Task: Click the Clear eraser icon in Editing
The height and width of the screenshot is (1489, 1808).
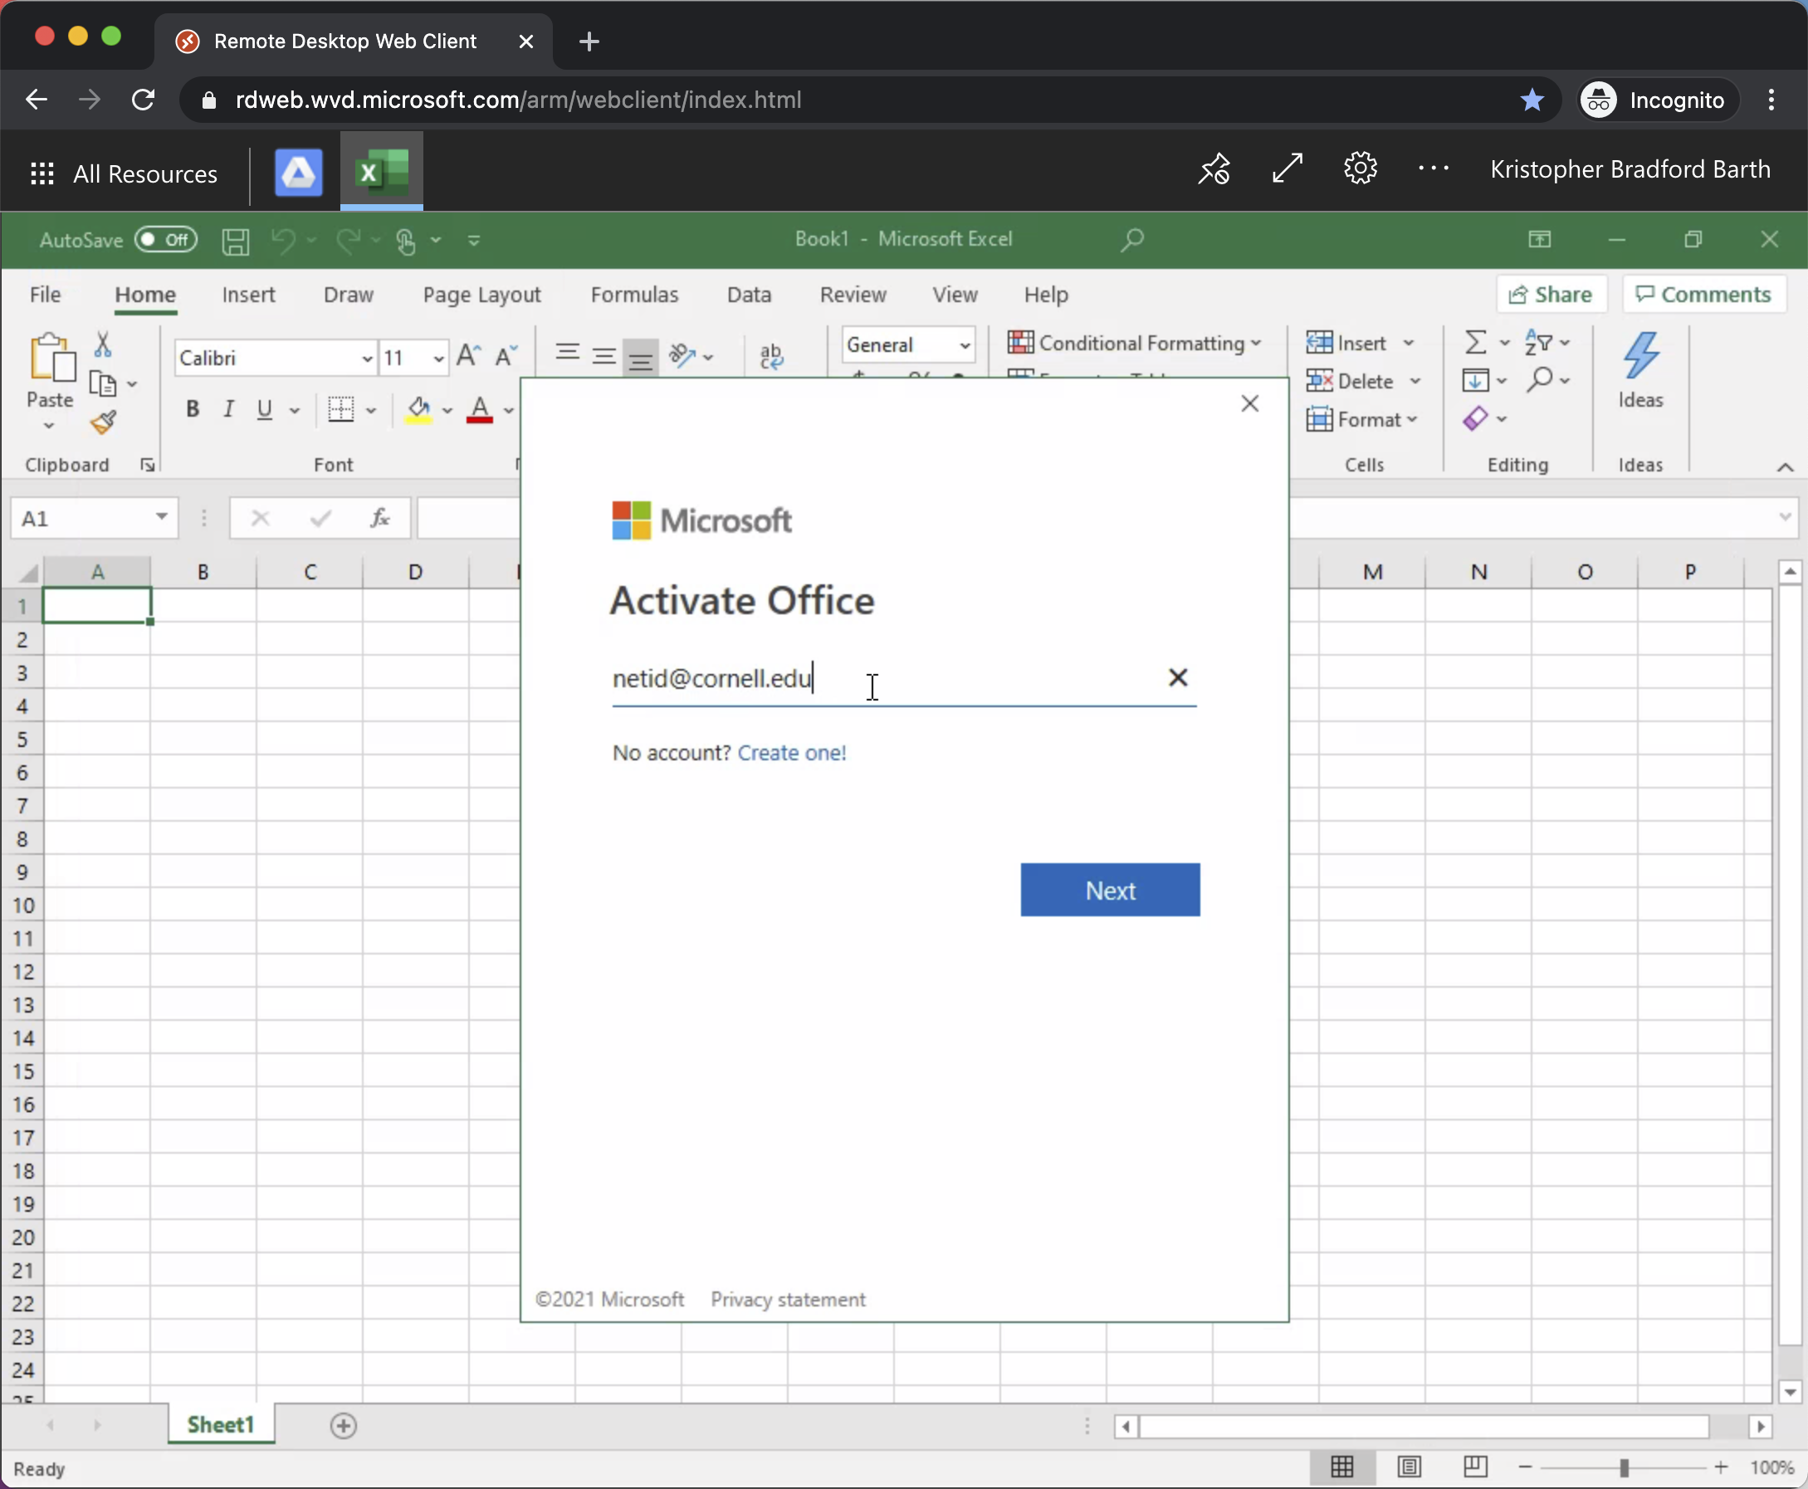Action: (x=1475, y=418)
